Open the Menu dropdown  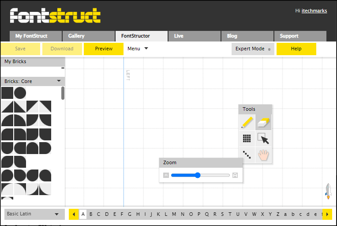[x=138, y=49]
